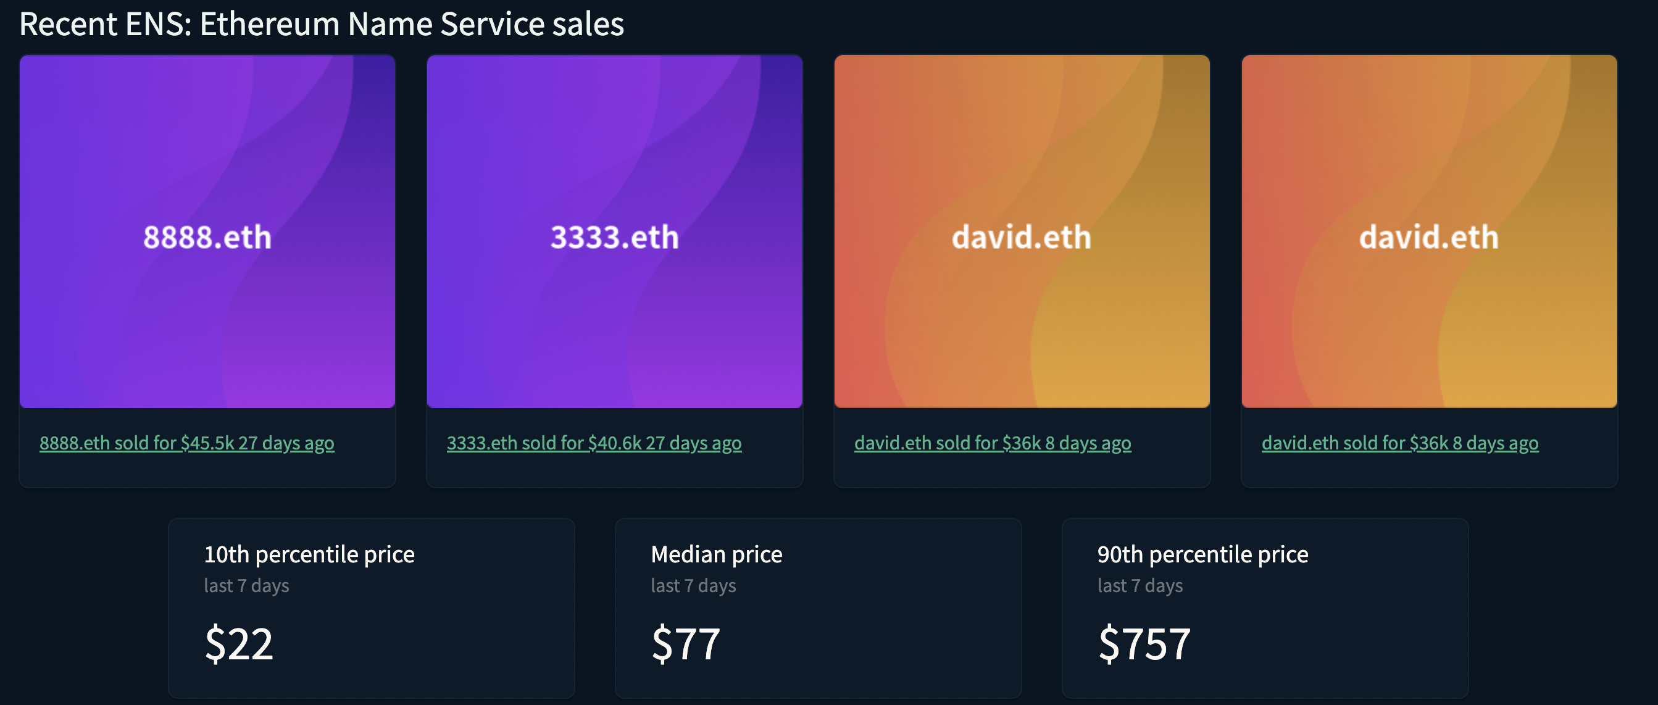Select the last orange david.eth card image
Screen dimensions: 1658x705
[x=1430, y=231]
